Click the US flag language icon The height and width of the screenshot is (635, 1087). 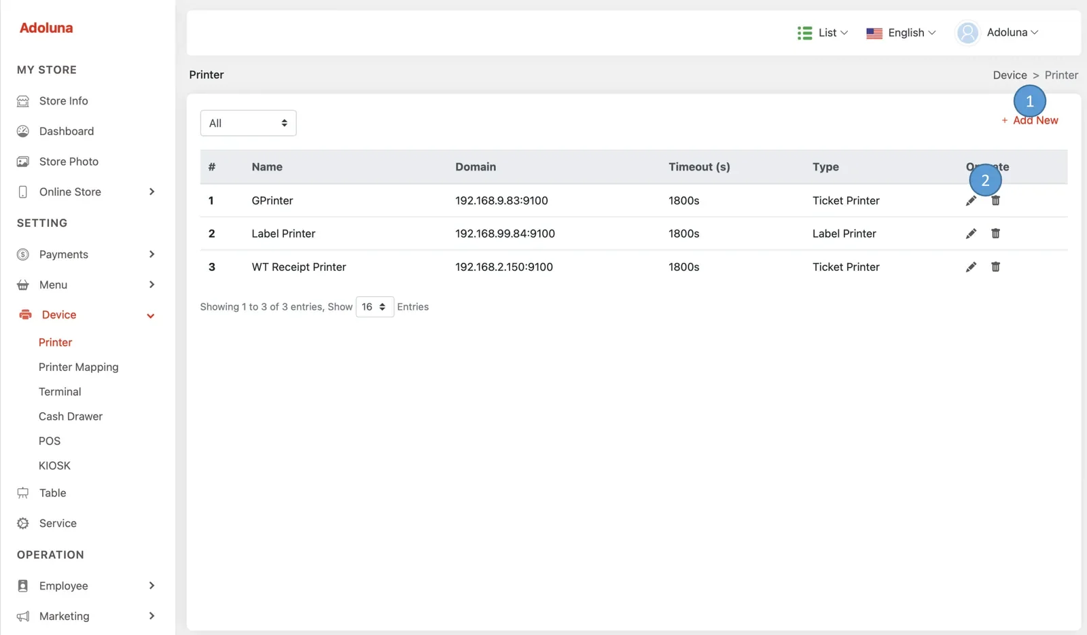pyautogui.click(x=874, y=33)
